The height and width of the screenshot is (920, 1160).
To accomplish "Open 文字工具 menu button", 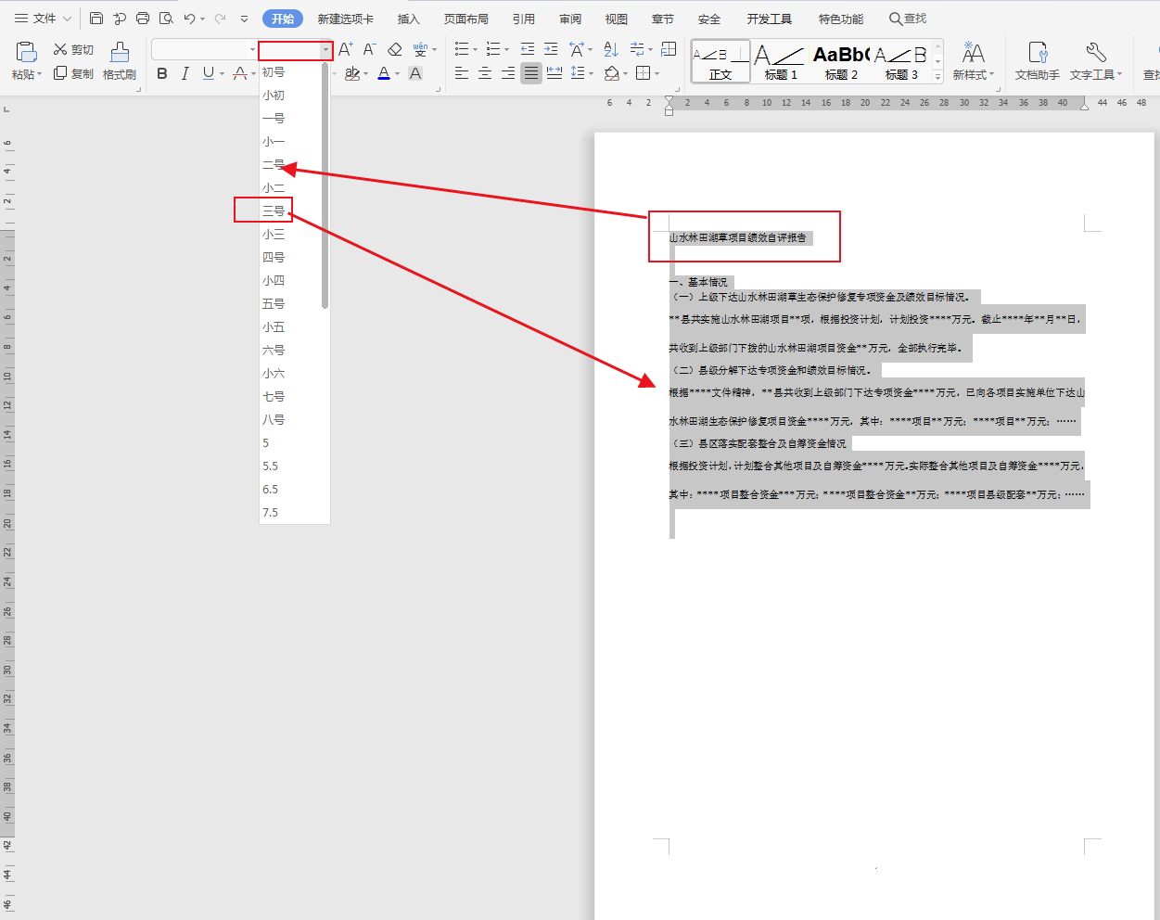I will coord(1096,61).
